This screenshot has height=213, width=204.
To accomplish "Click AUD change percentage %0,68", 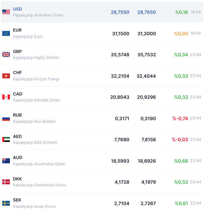I will [181, 161].
